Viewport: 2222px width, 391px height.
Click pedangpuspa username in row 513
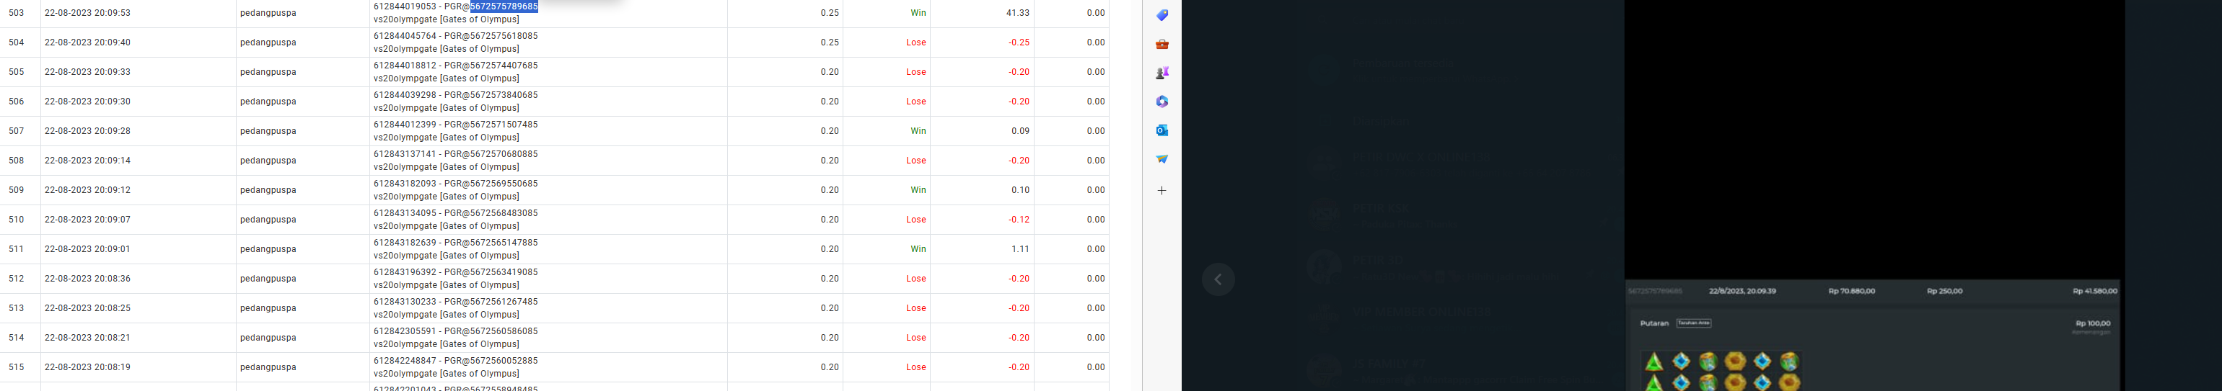(268, 308)
